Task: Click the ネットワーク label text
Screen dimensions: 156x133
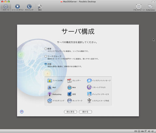Action: tap(77, 101)
